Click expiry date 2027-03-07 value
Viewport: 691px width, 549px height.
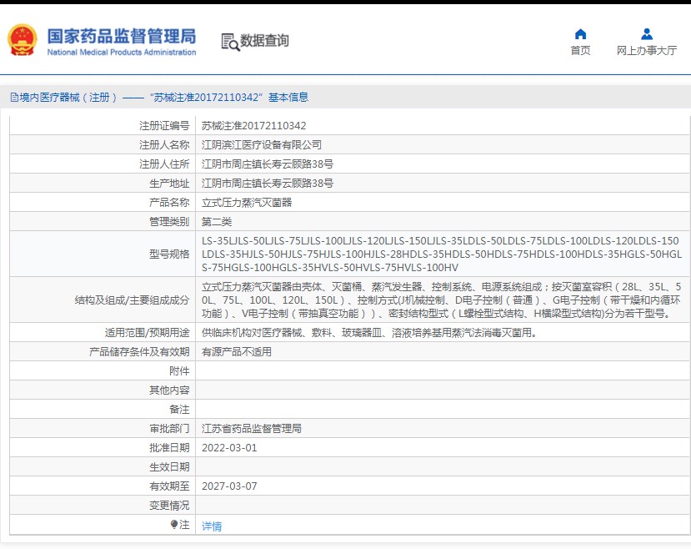click(x=229, y=486)
